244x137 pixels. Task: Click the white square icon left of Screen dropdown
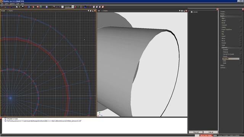click(x=63, y=7)
